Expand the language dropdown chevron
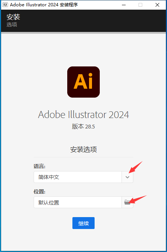The image size is (167, 252). pos(127,177)
